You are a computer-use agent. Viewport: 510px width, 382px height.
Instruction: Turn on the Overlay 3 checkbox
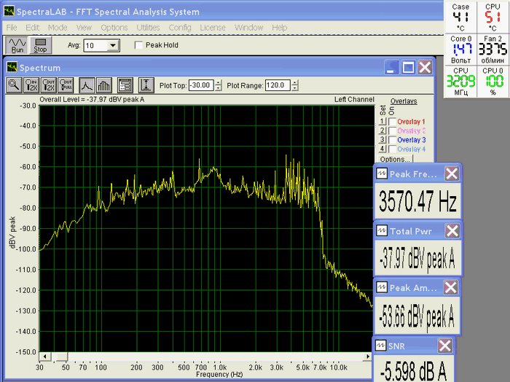pos(393,139)
